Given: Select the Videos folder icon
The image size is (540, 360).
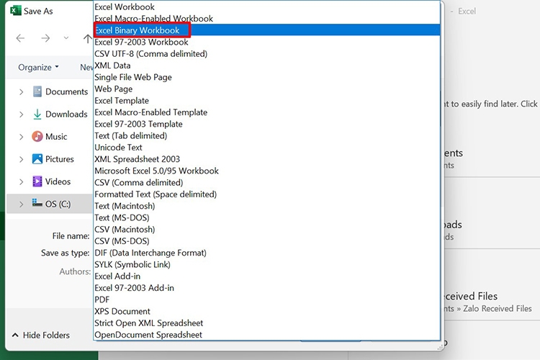Looking at the screenshot, I should tap(37, 181).
